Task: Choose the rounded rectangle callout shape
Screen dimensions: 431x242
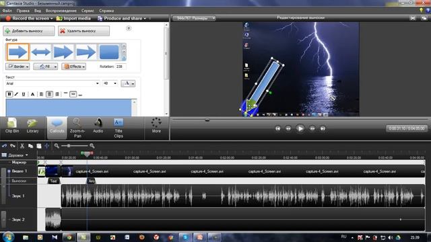Action: coord(109,52)
